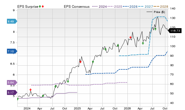Click the 70 price axis label

coord(172,75)
